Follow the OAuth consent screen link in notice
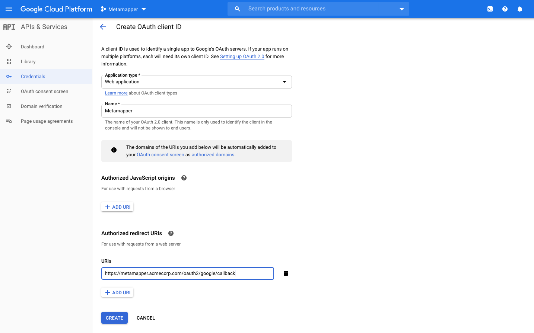The image size is (534, 333). coord(160,155)
